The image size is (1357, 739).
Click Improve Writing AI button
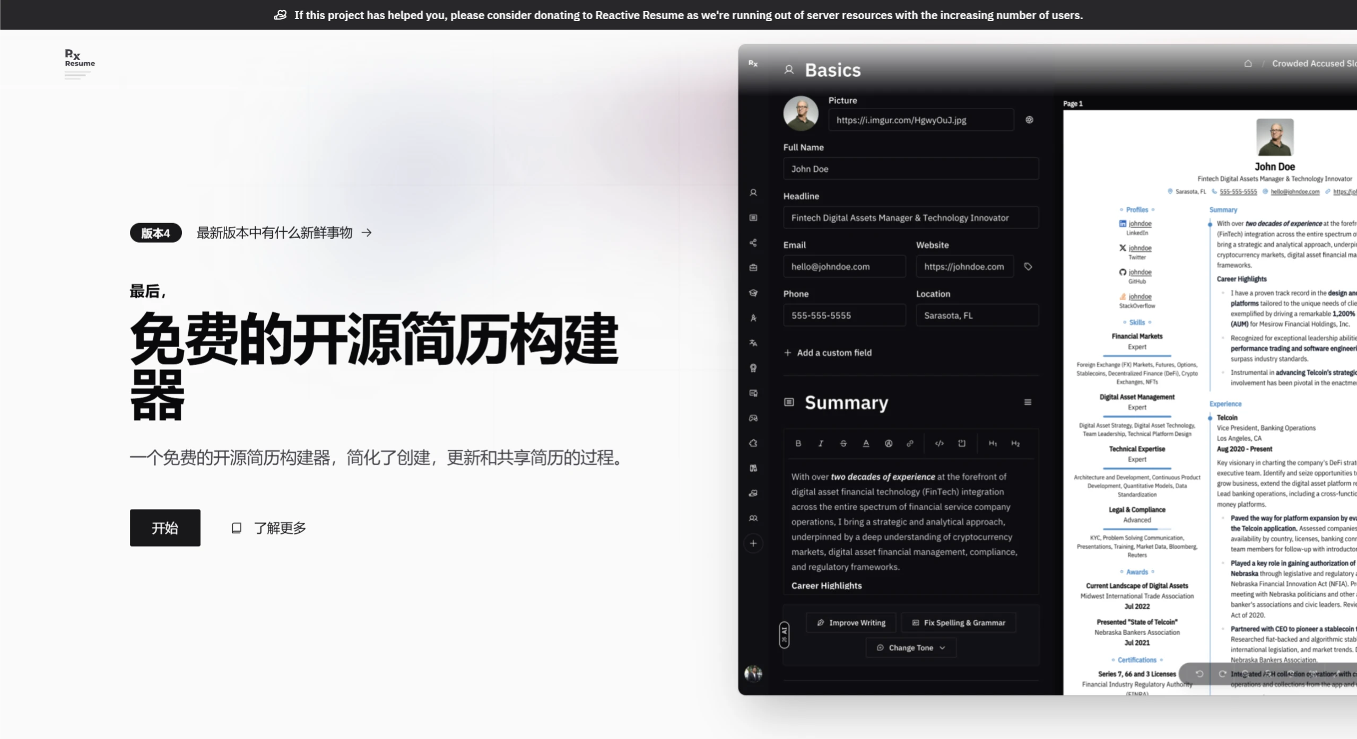(x=851, y=622)
